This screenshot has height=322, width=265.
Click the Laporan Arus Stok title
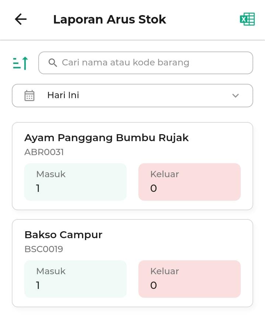[x=110, y=19]
